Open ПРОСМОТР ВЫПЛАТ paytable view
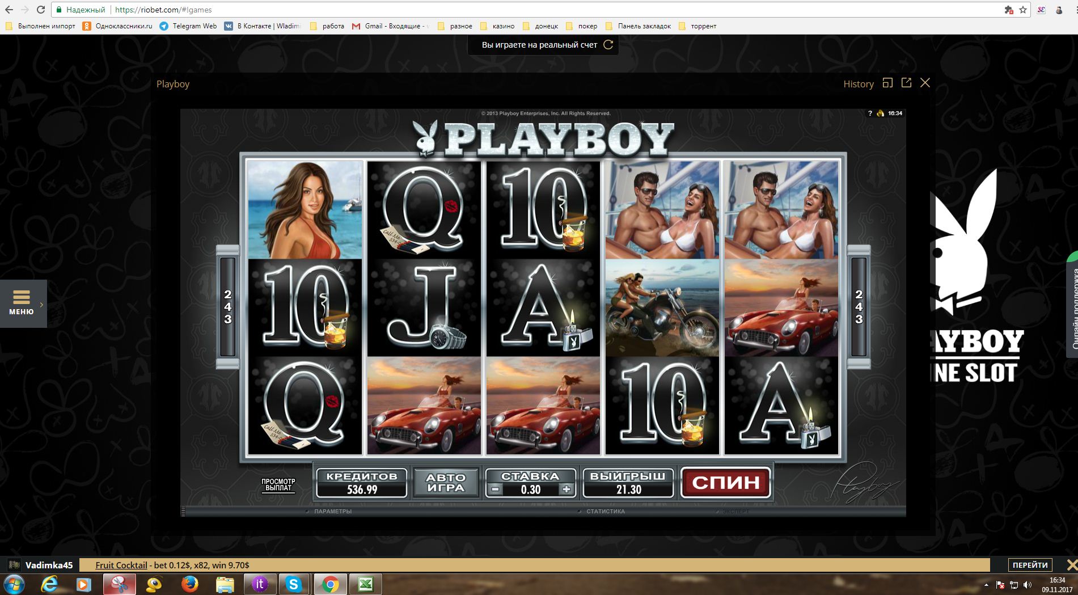Viewport: 1078px width, 595px height. [278, 485]
